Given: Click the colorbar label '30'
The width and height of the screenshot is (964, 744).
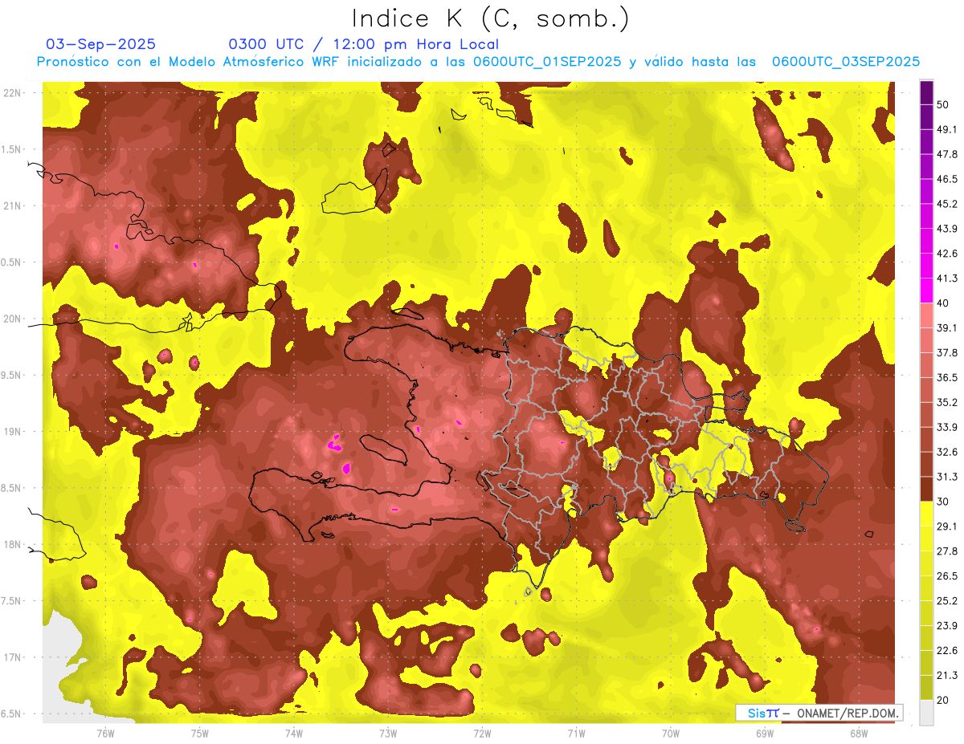Looking at the screenshot, I should click(943, 502).
